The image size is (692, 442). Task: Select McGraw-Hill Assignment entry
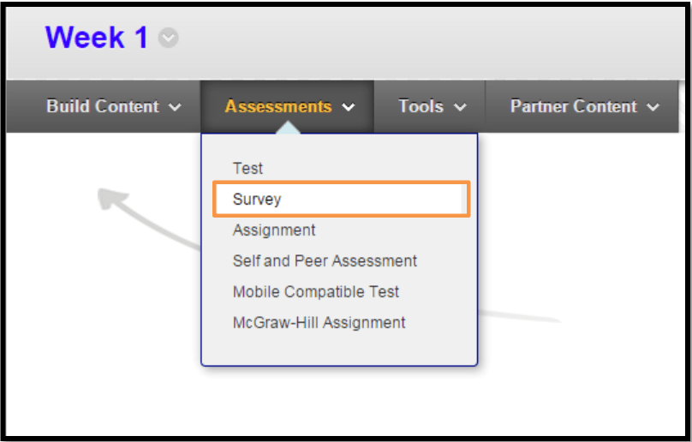tap(319, 323)
